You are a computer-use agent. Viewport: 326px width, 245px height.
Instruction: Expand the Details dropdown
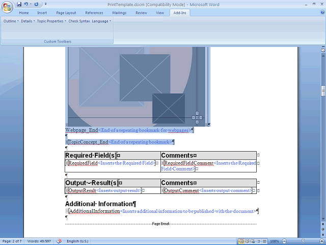click(x=28, y=21)
